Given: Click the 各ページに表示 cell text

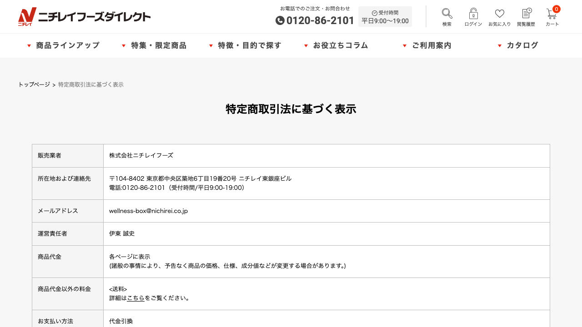Looking at the screenshot, I should (x=130, y=257).
